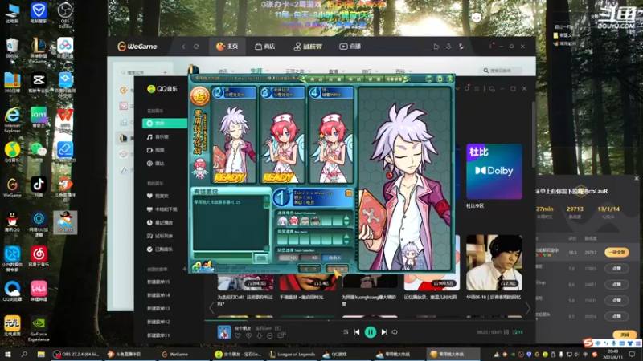Image resolution: width=643 pixels, height=361 pixels.
Task: Toggle the orange icon on player 1 card
Action: [349, 193]
